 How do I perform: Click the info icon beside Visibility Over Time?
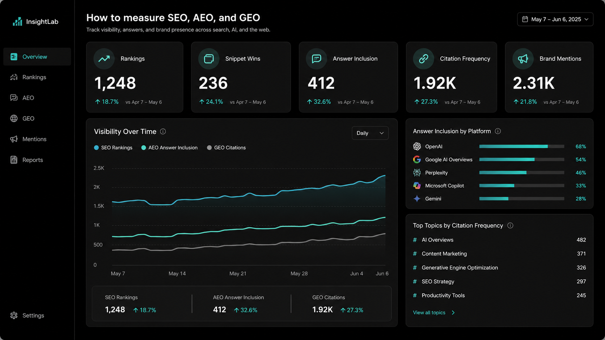click(x=163, y=132)
